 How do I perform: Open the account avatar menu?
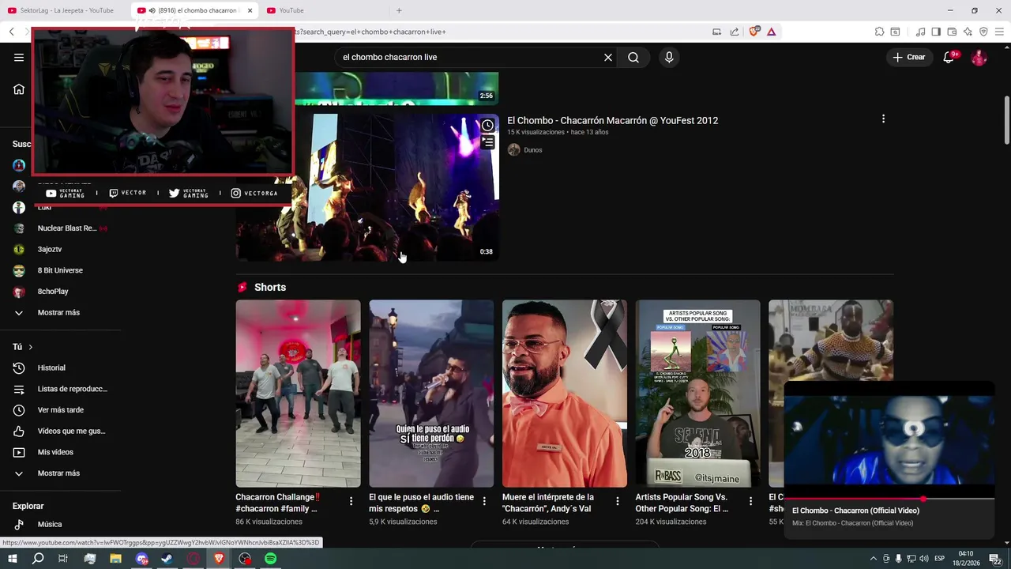point(979,57)
